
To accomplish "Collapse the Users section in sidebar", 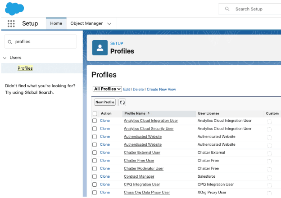I will tap(5, 58).
